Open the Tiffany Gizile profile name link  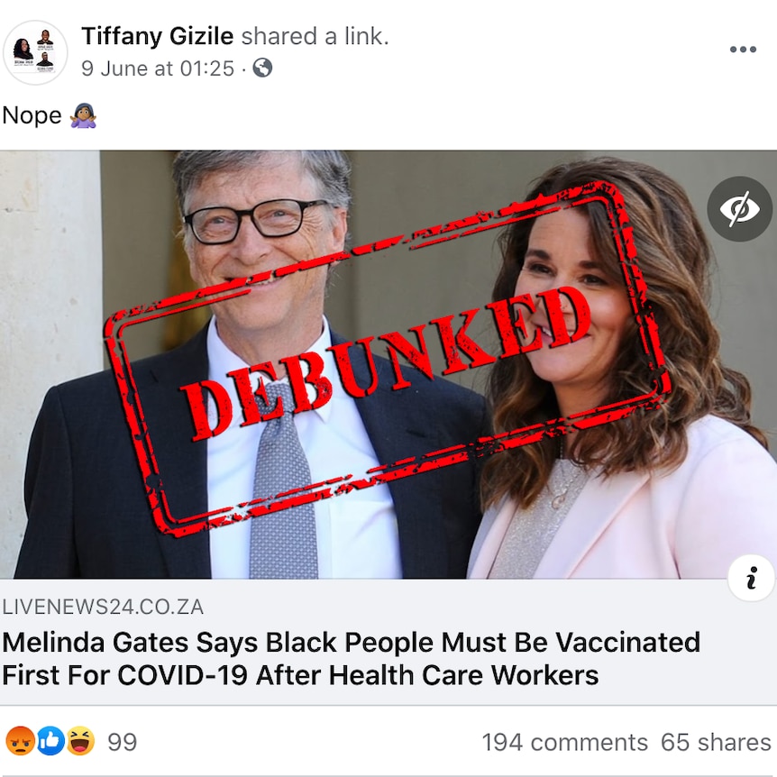click(x=157, y=36)
